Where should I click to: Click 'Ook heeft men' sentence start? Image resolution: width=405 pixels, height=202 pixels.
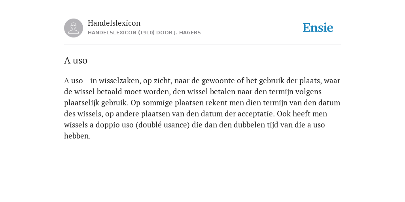click(x=302, y=114)
